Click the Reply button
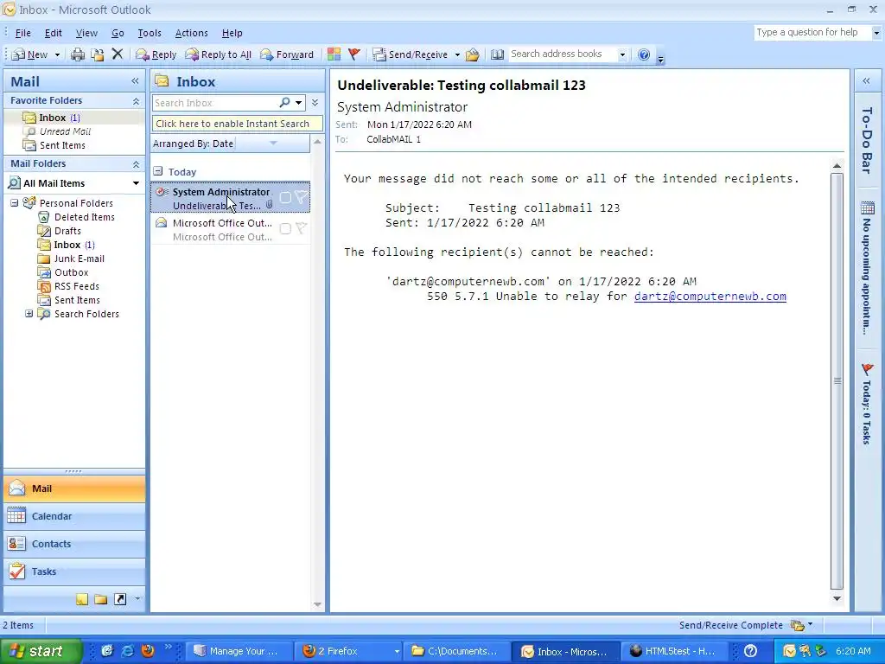 pyautogui.click(x=156, y=54)
